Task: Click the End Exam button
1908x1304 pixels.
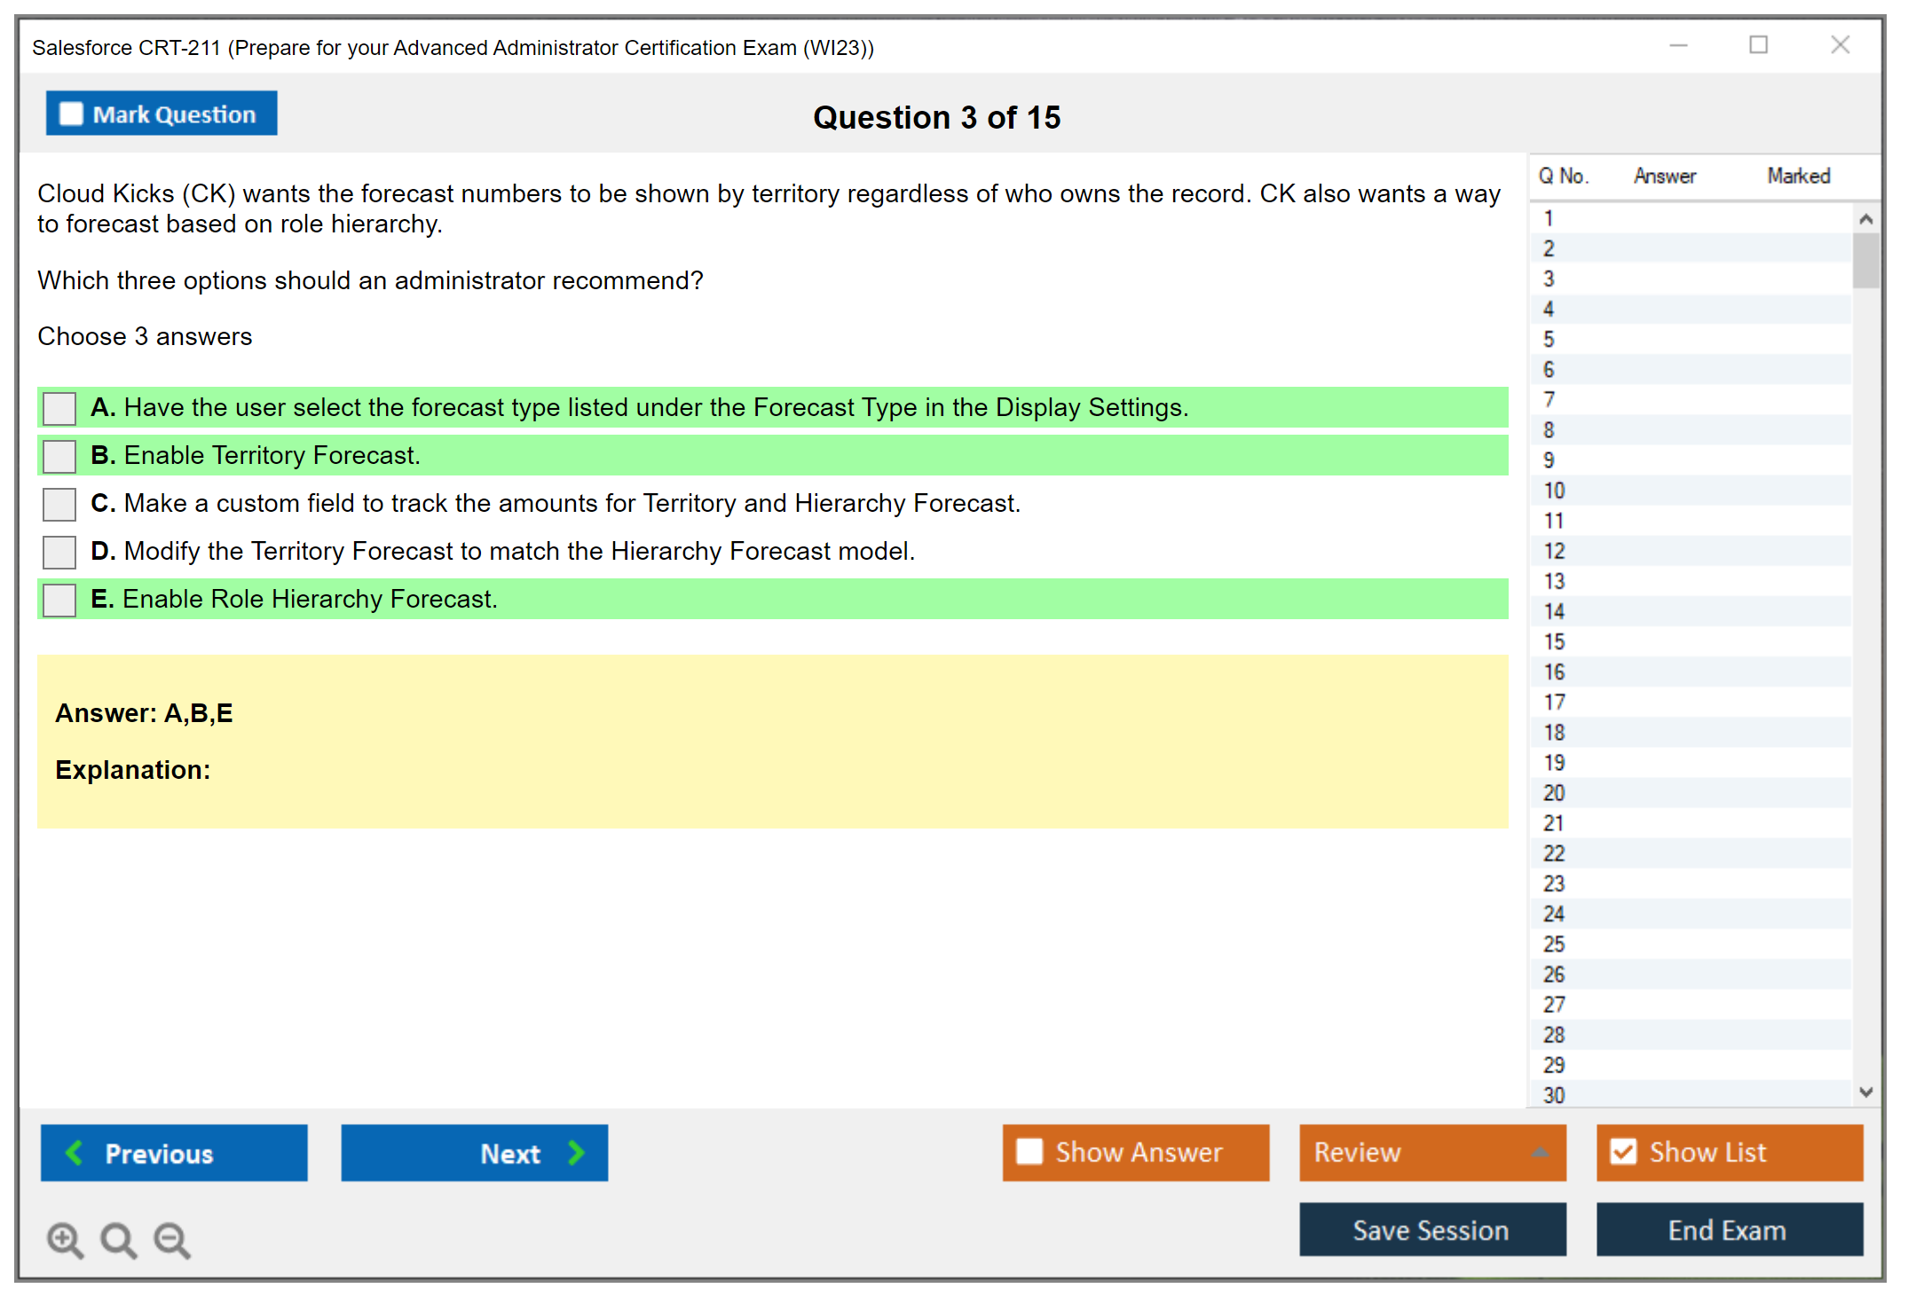Action: click(x=1729, y=1229)
